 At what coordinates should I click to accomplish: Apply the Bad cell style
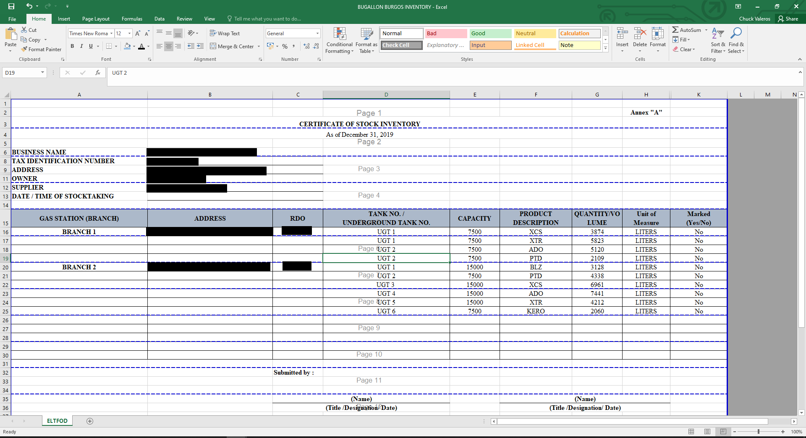click(446, 34)
